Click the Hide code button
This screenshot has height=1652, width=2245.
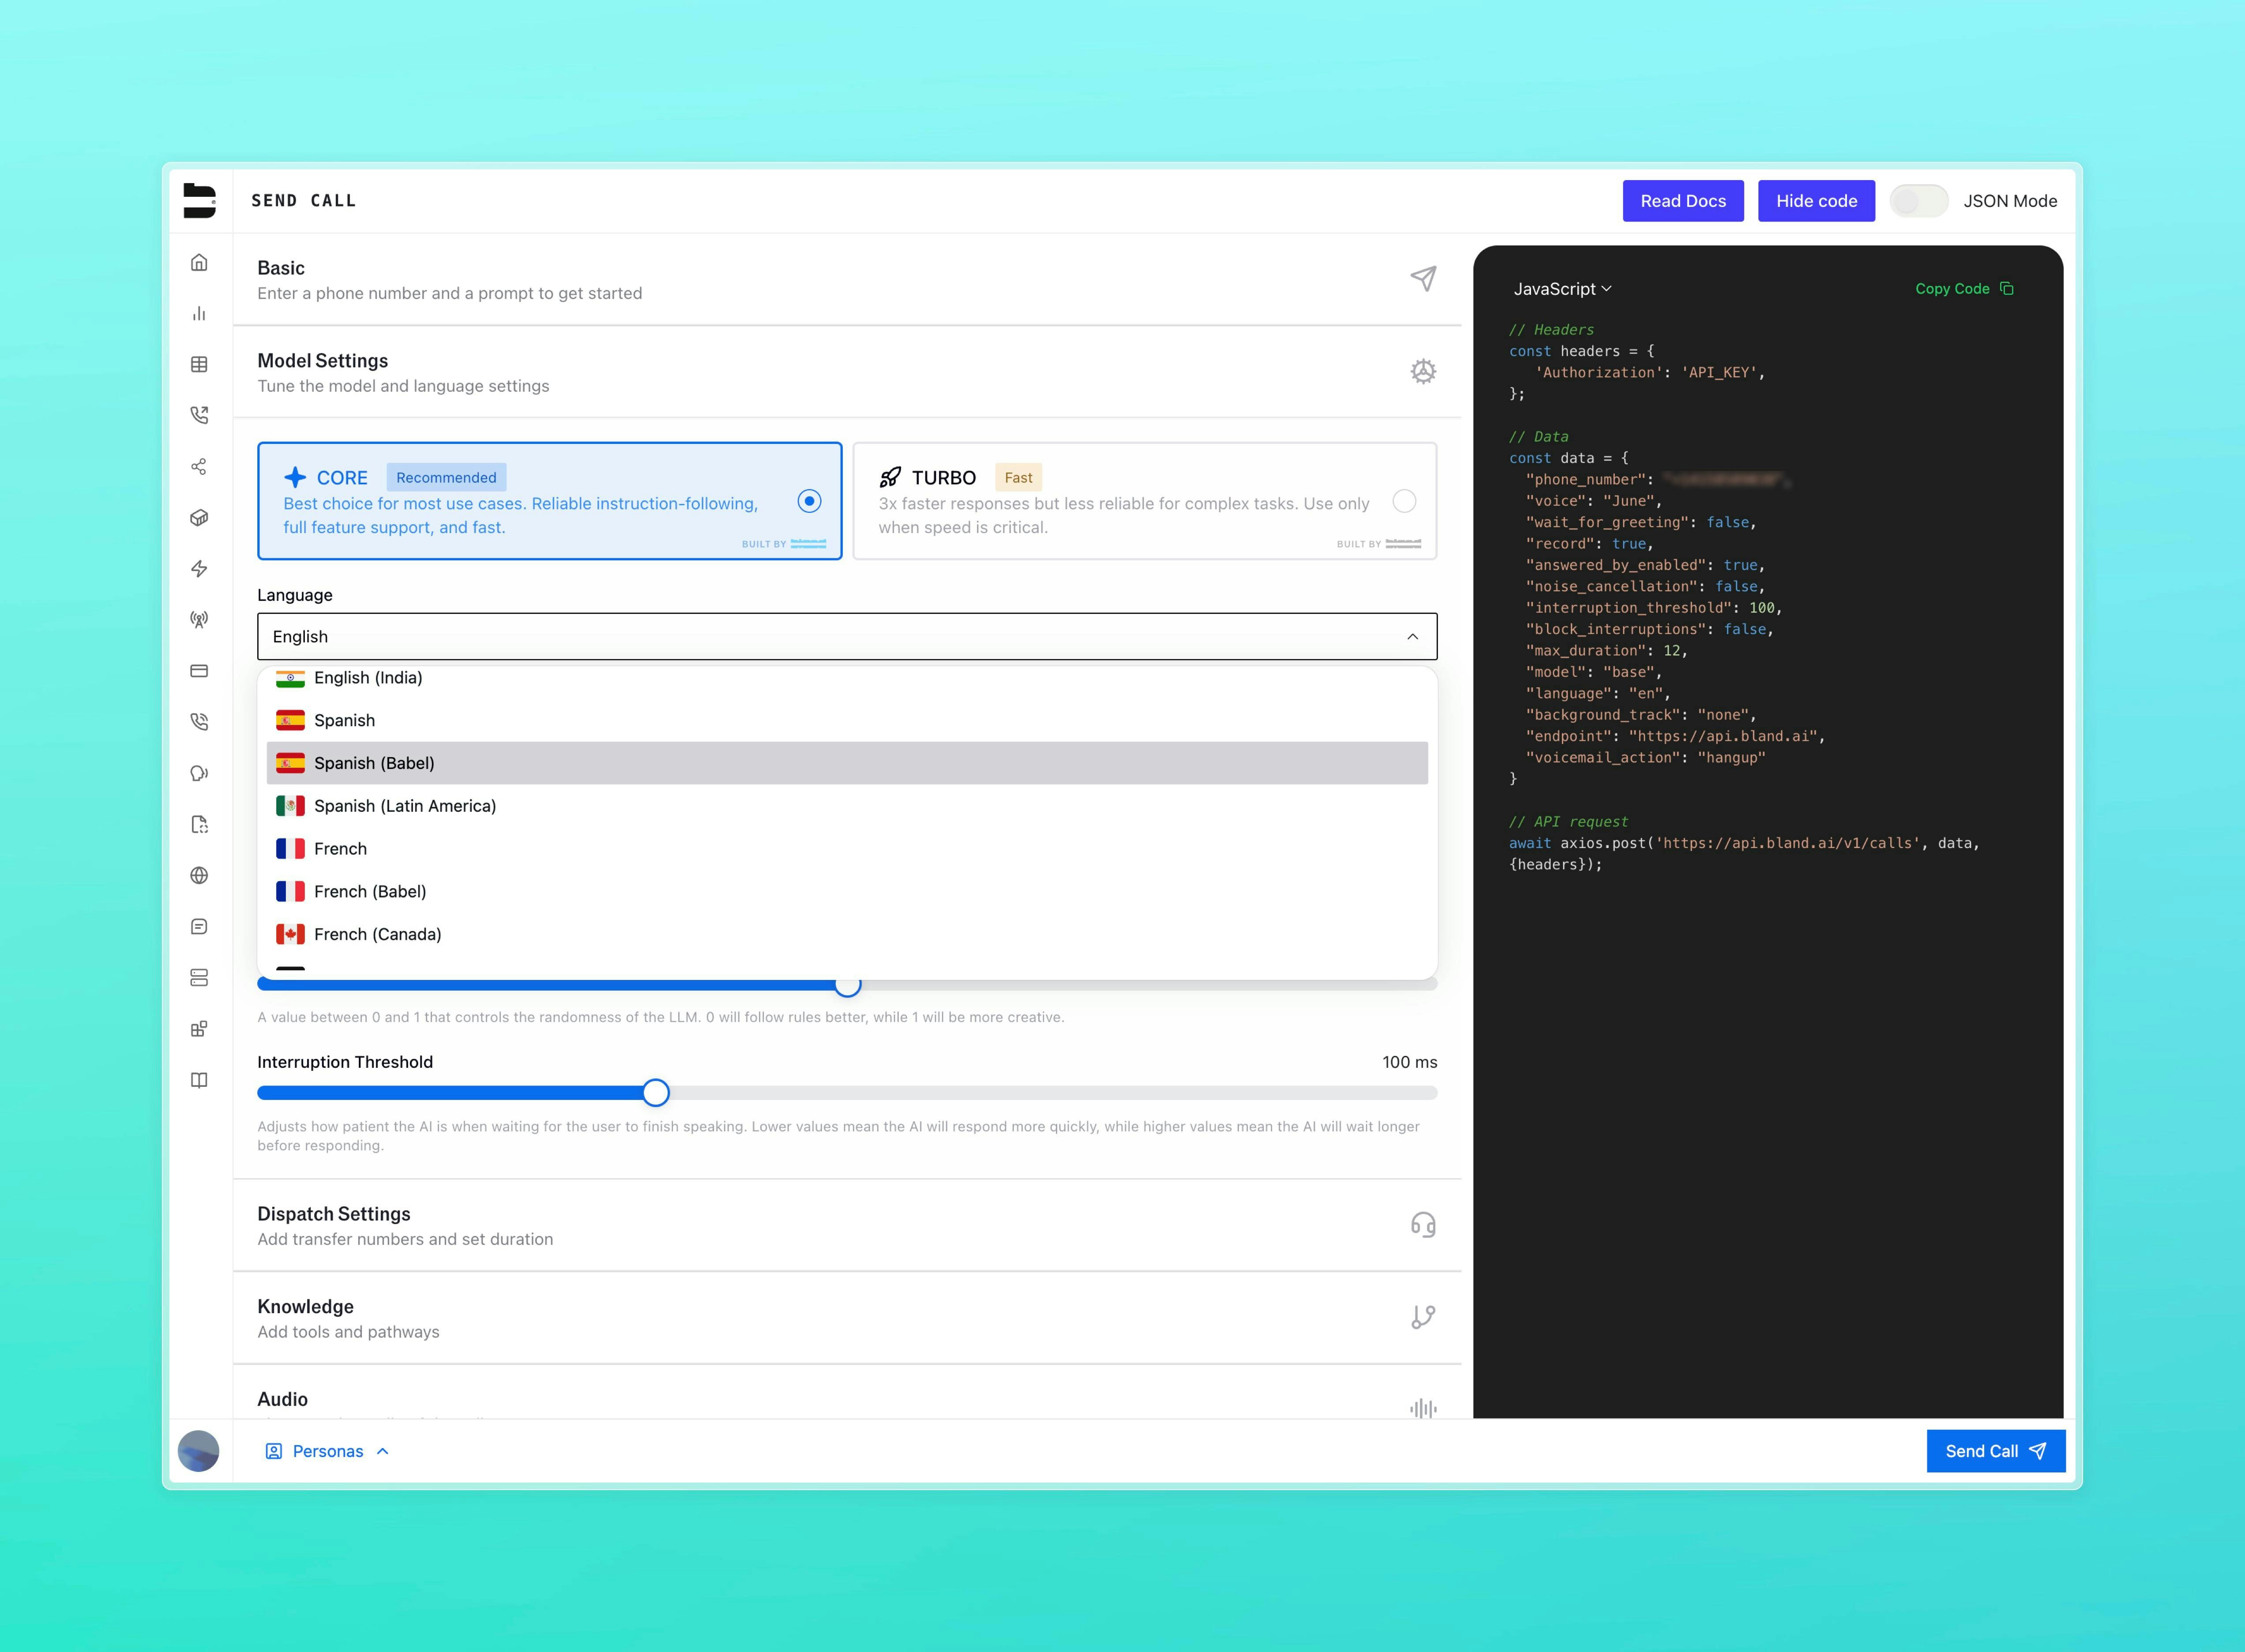pyautogui.click(x=1816, y=201)
